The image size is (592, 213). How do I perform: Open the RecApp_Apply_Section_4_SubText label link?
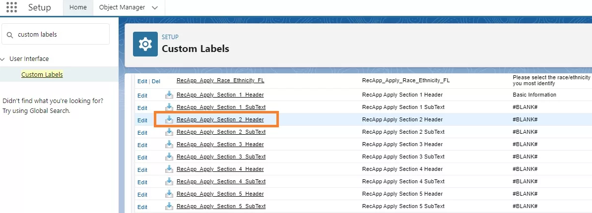point(221,181)
